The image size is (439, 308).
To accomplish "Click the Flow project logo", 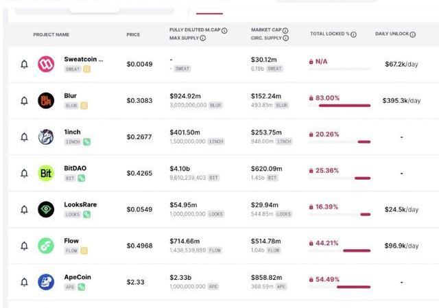I will pyautogui.click(x=46, y=246).
